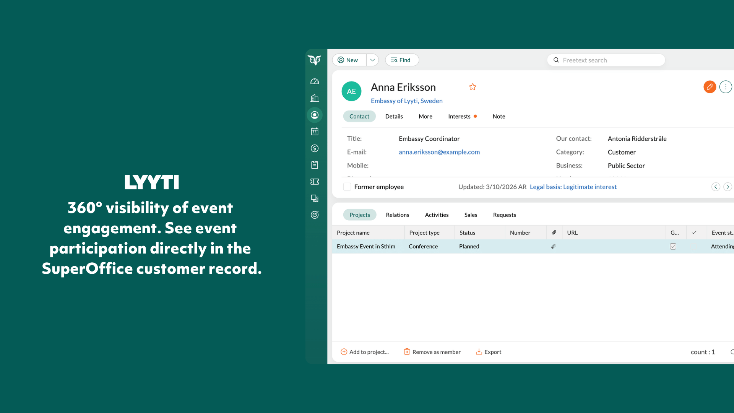The image size is (734, 413).
Task: Click the ticket-shaped Selections icon
Action: tap(315, 182)
